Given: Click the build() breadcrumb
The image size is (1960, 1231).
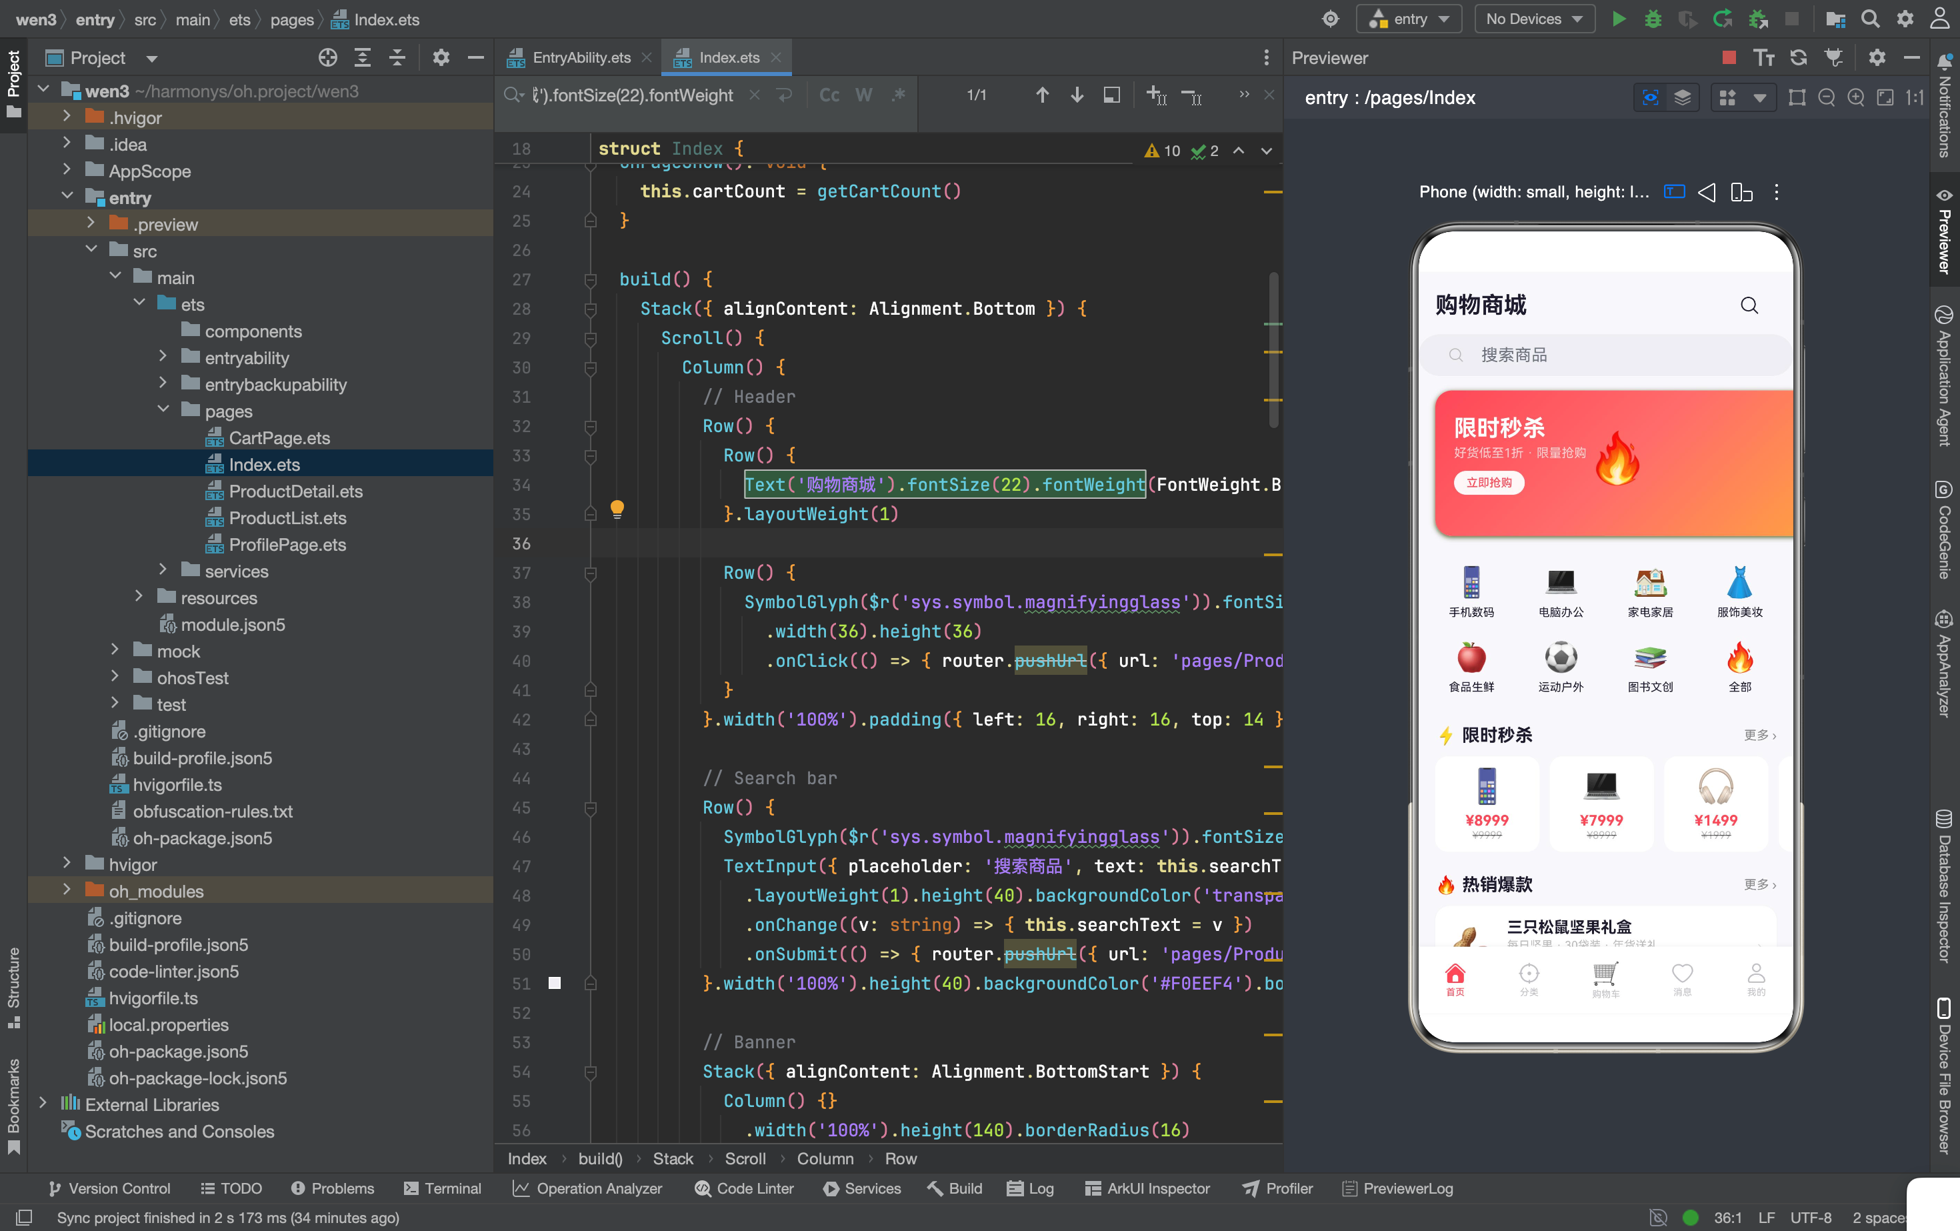Looking at the screenshot, I should [x=600, y=1158].
